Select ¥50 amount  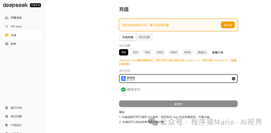(148, 52)
